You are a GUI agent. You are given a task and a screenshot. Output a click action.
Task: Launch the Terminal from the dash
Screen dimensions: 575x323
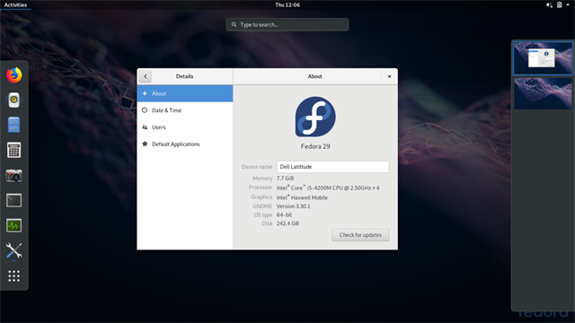pyautogui.click(x=14, y=200)
